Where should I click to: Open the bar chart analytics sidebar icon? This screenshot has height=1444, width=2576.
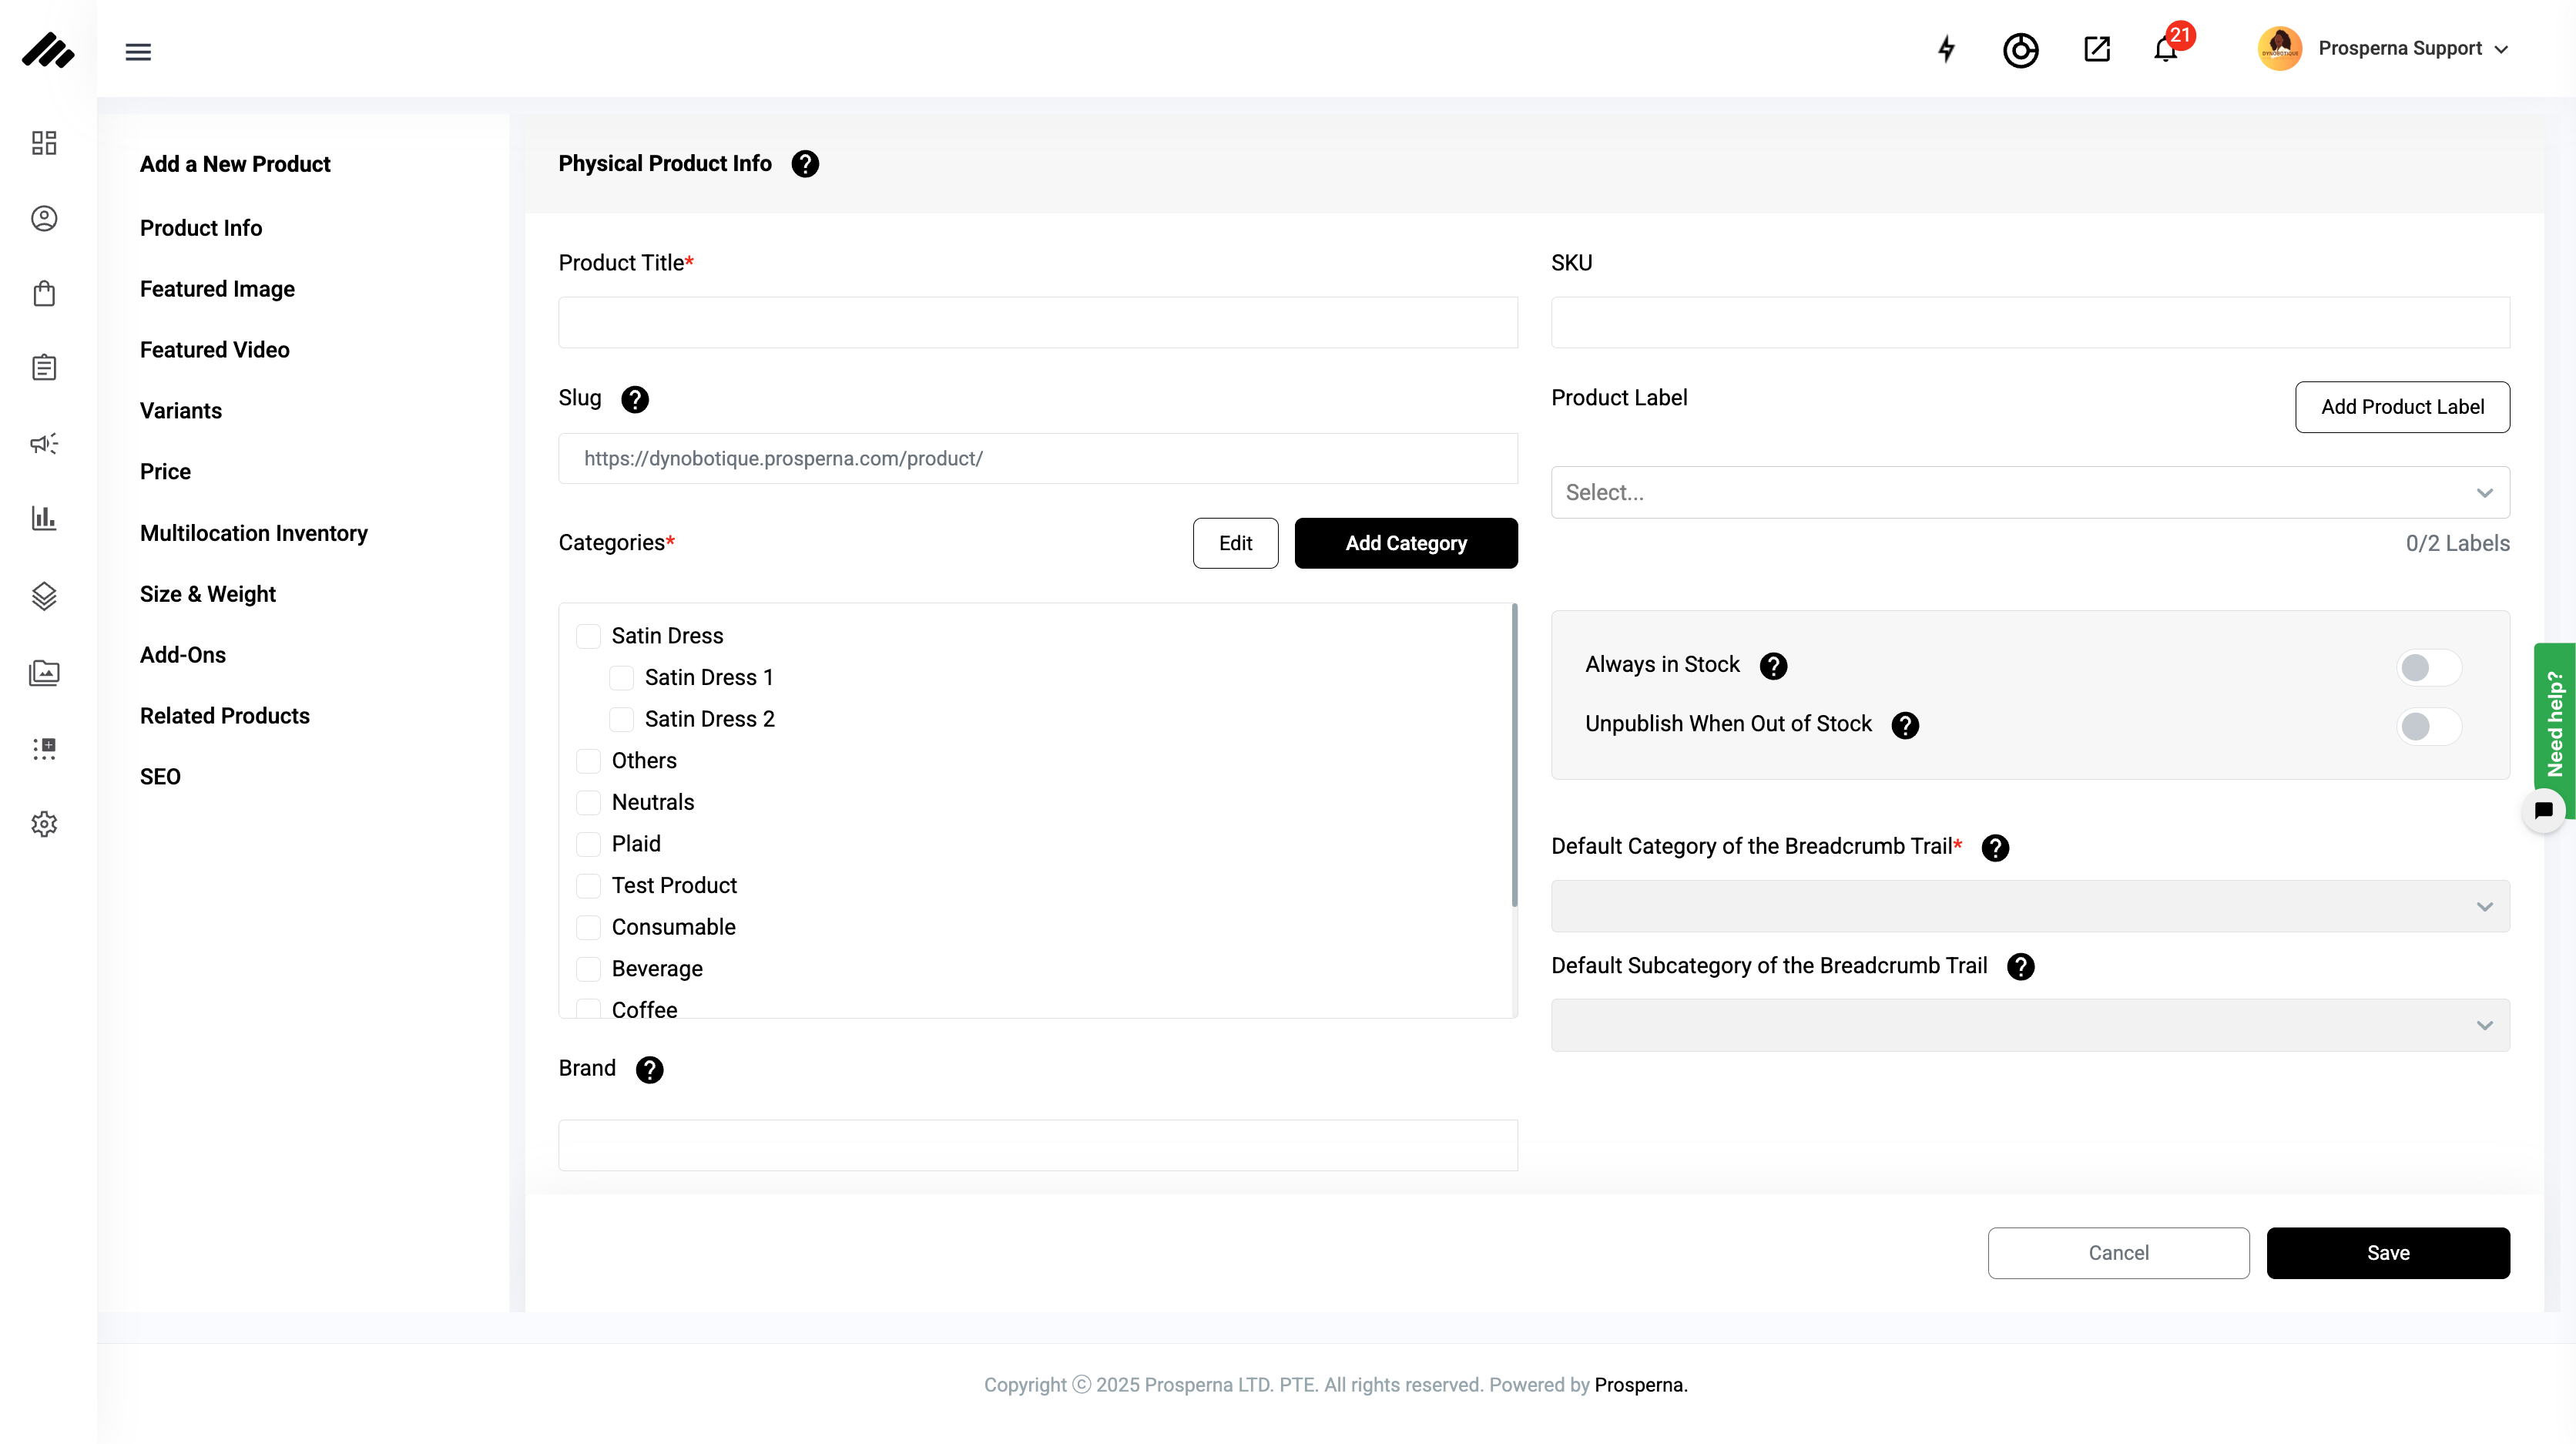[44, 518]
